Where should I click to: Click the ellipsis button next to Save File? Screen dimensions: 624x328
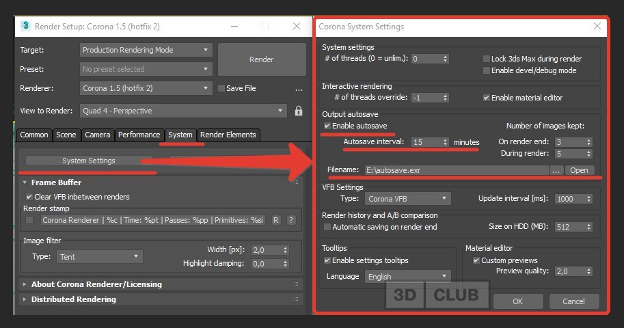[299, 90]
